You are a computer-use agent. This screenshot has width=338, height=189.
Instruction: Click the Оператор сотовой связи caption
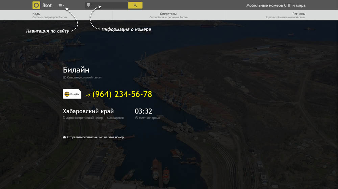click(84, 77)
